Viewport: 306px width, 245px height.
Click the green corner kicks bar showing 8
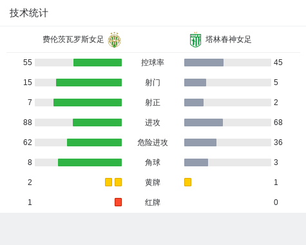click(x=90, y=162)
